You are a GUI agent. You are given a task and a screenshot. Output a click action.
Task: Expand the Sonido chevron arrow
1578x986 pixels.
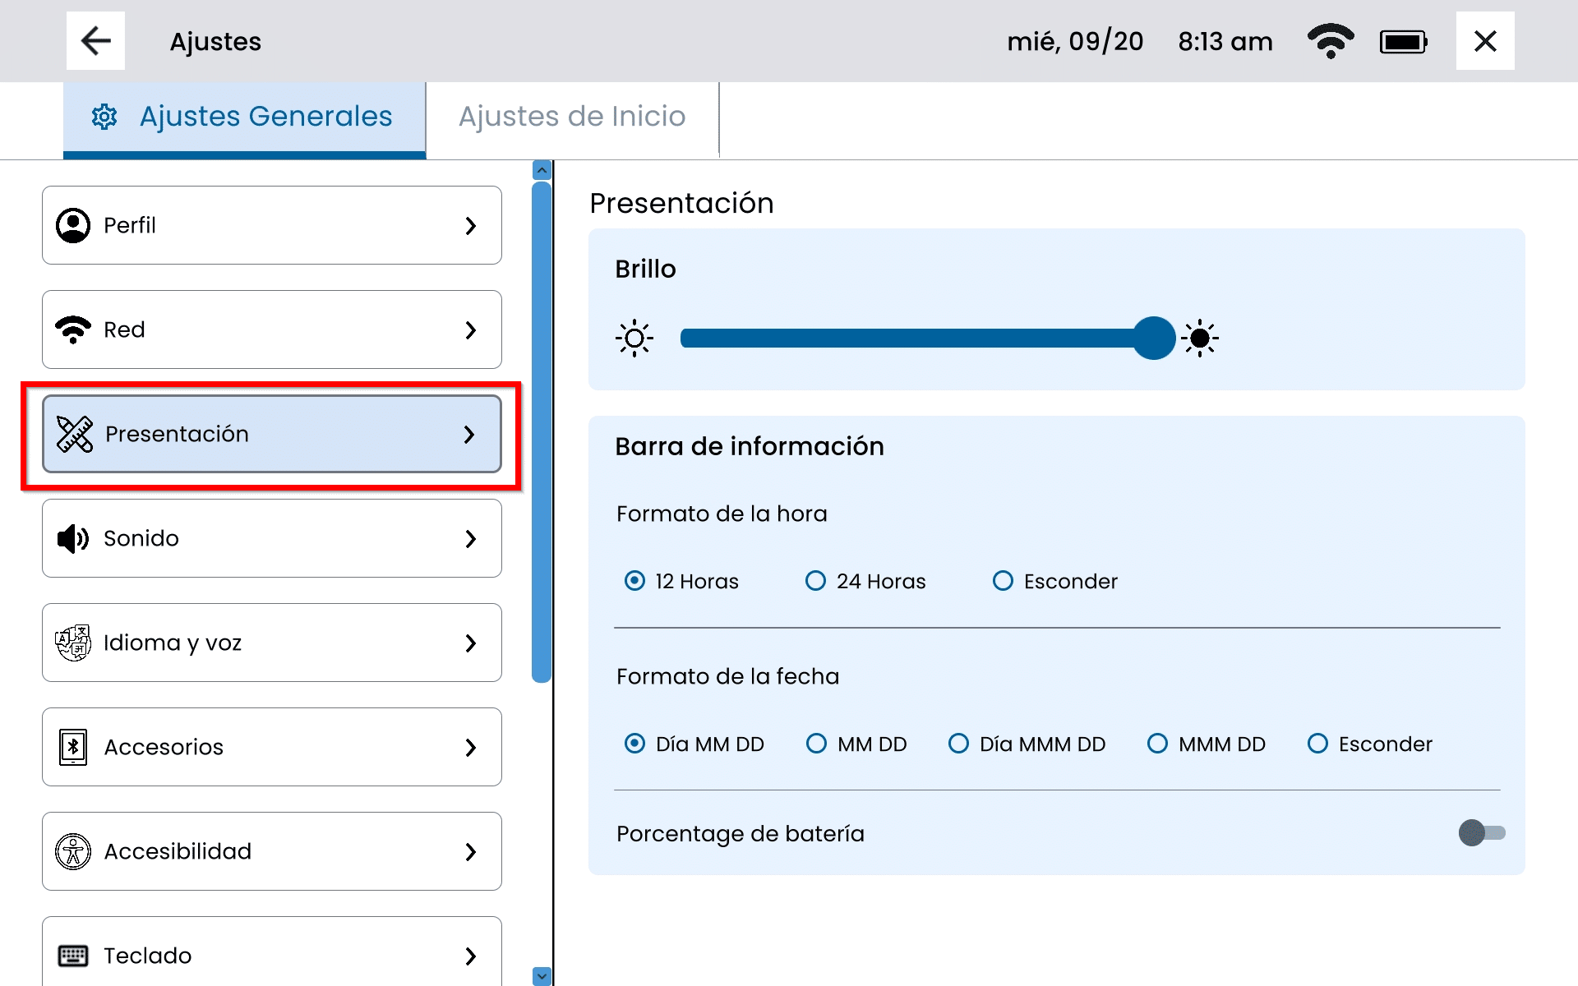tap(470, 538)
